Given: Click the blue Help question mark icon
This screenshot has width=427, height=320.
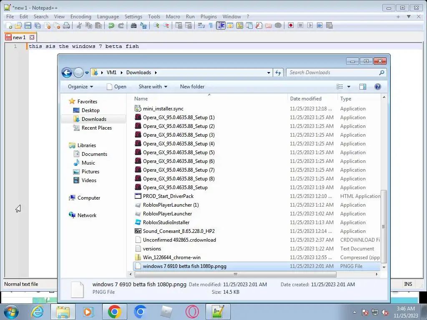Looking at the screenshot, I should [377, 87].
